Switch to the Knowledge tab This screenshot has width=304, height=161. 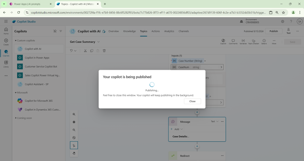tap(129, 31)
